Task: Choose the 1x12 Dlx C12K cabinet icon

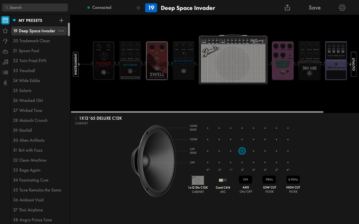Action: [198, 180]
